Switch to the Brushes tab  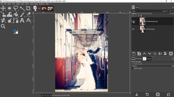coord(147,59)
